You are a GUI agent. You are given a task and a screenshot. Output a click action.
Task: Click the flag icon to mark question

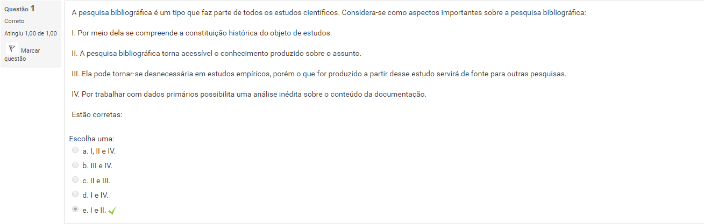point(11,48)
